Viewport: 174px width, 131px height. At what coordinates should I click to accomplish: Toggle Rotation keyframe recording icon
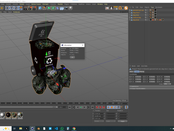(115, 107)
